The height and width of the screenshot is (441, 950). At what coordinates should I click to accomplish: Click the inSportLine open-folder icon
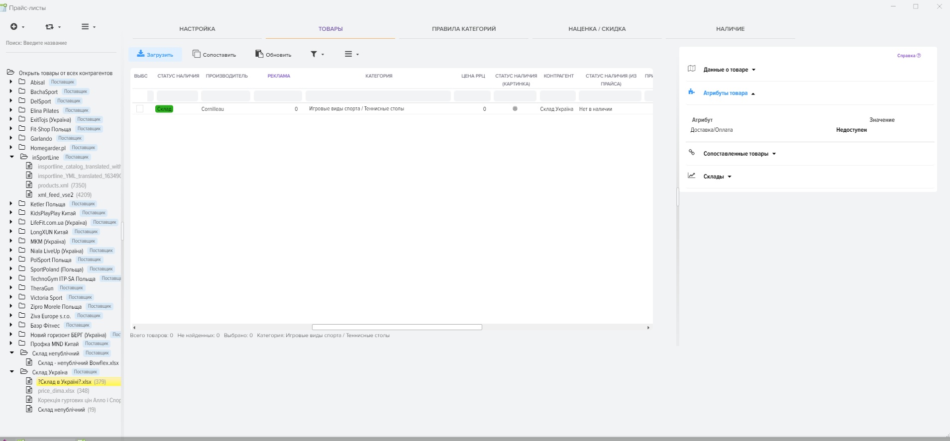[x=24, y=157]
